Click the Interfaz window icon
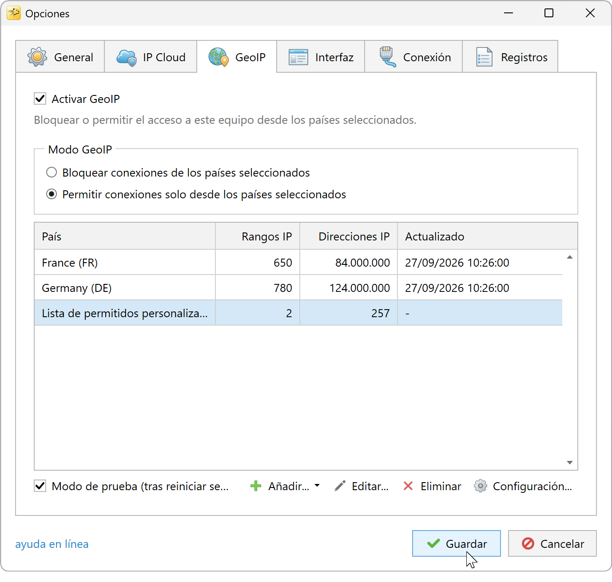The height and width of the screenshot is (582, 612). (x=298, y=57)
